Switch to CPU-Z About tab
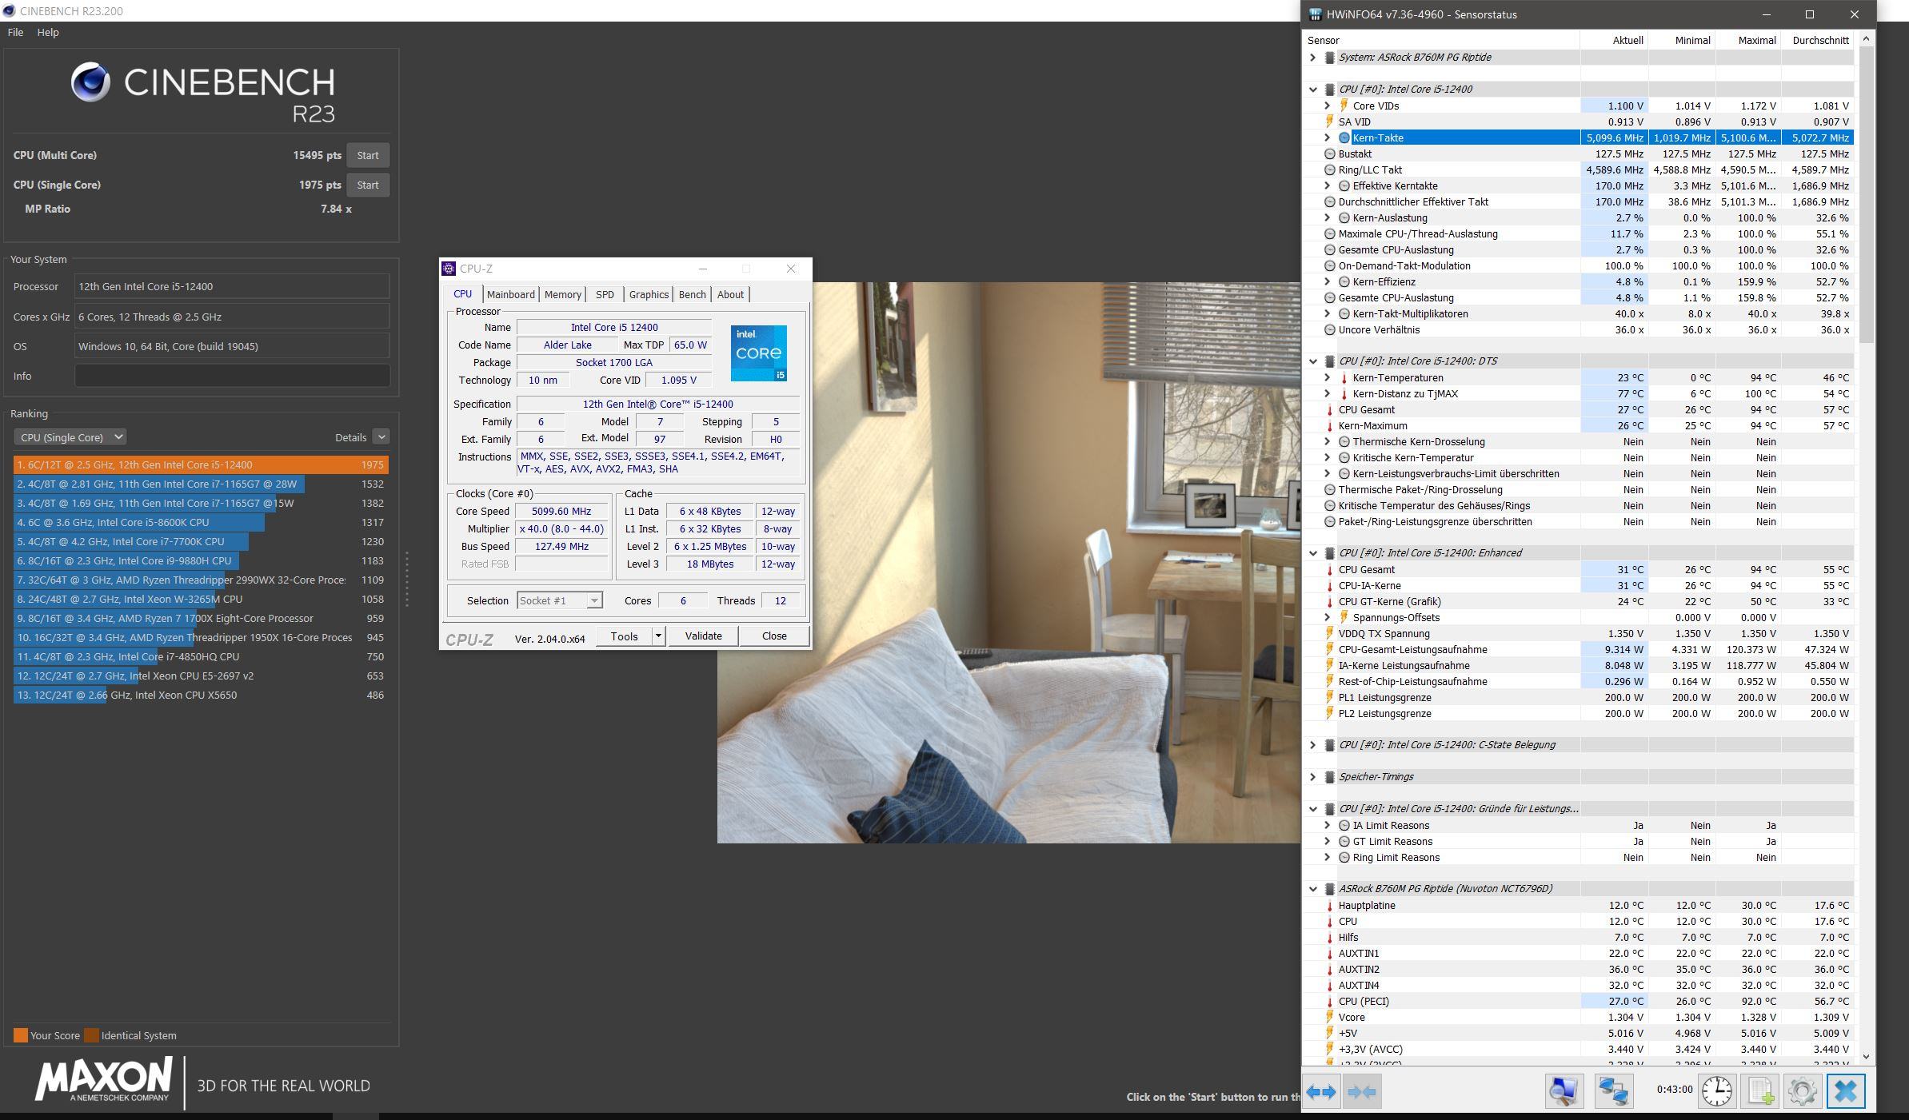Viewport: 1909px width, 1120px height. (730, 294)
